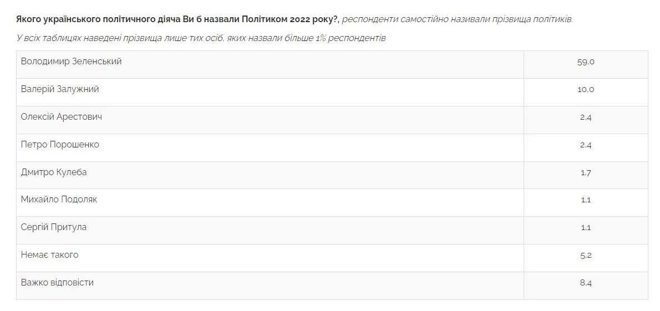
Task: Click the Валерій Залужний row label
Action: coord(60,89)
